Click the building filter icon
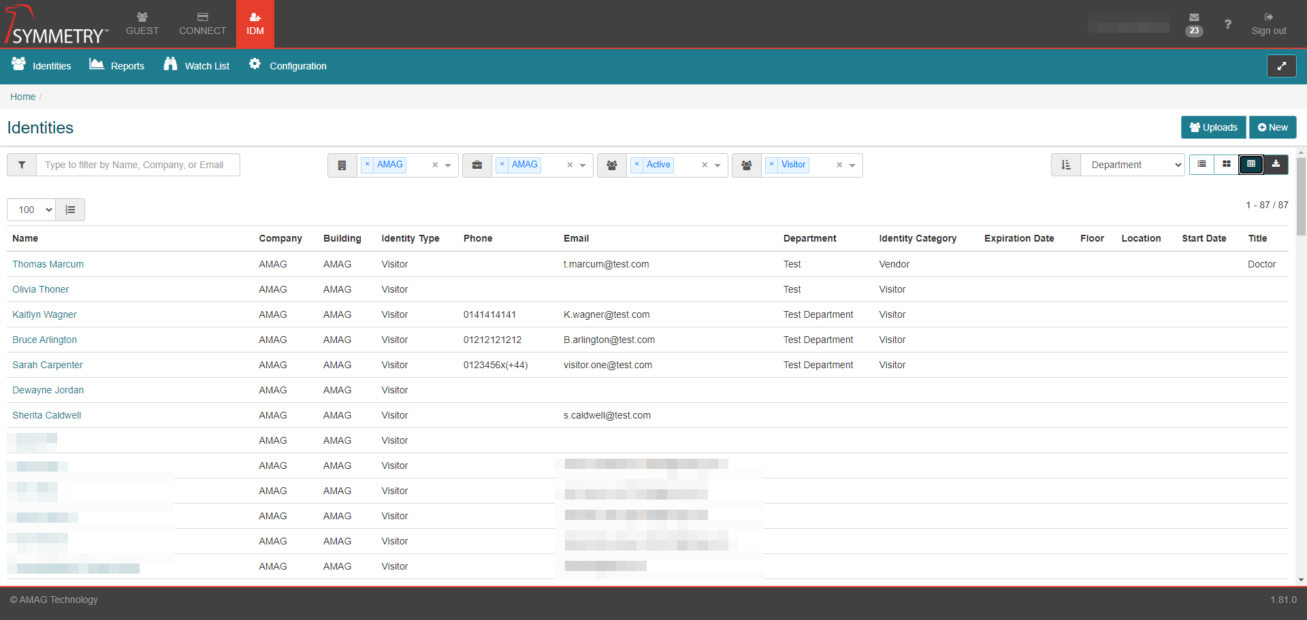Image resolution: width=1307 pixels, height=620 pixels. (342, 165)
